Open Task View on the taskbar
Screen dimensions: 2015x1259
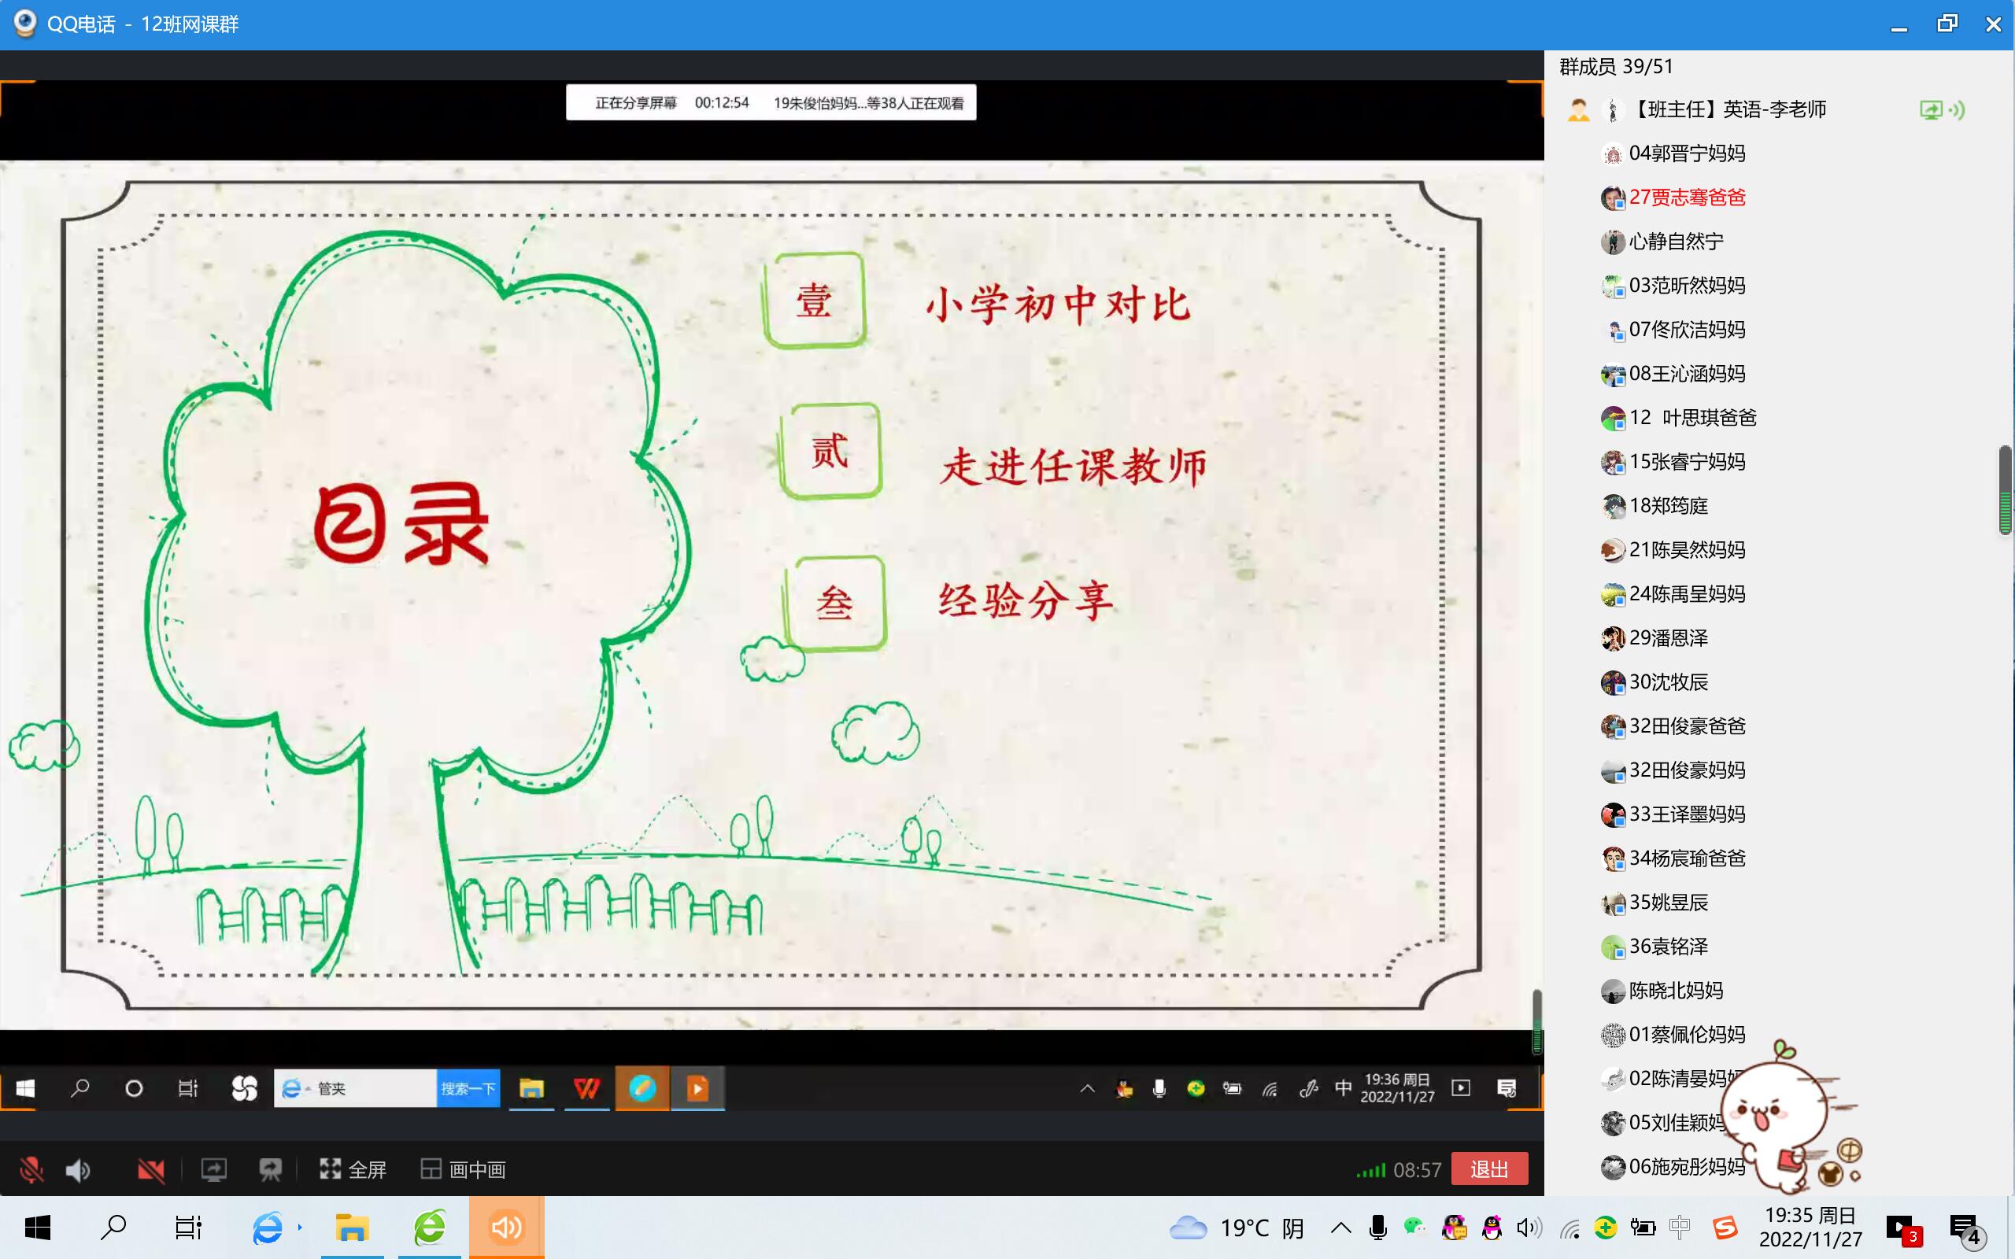click(x=188, y=1228)
